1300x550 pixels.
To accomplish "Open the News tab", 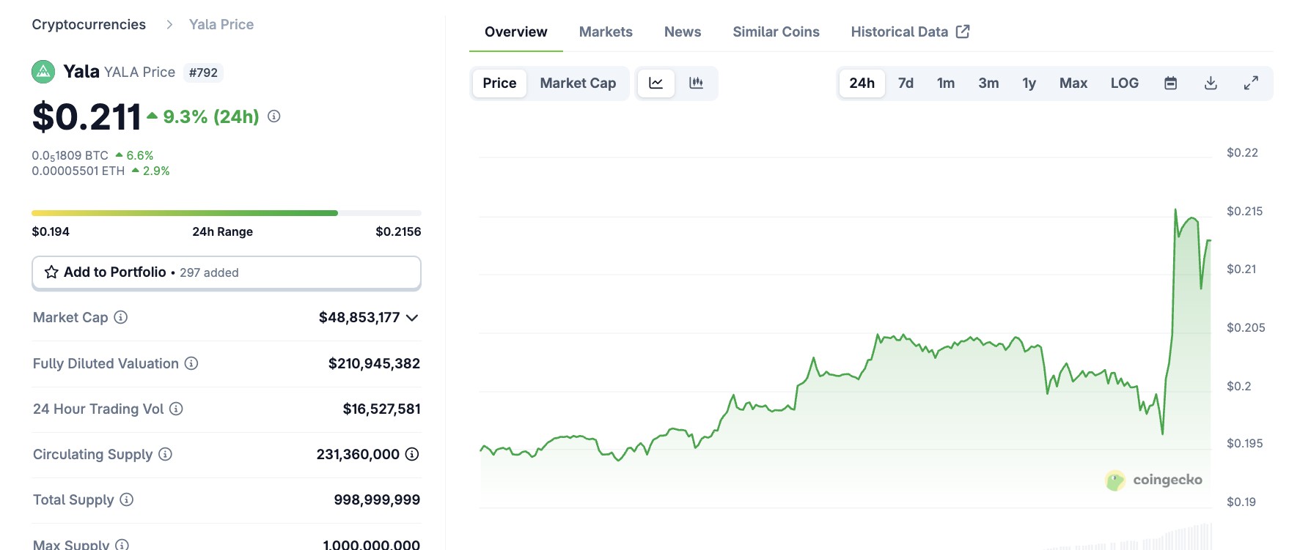I will coord(683,32).
